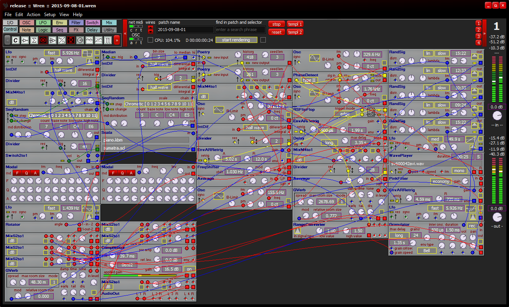Click the ramp waveform on Lfo 49.9 s
The height and width of the screenshot is (307, 509).
point(471,140)
